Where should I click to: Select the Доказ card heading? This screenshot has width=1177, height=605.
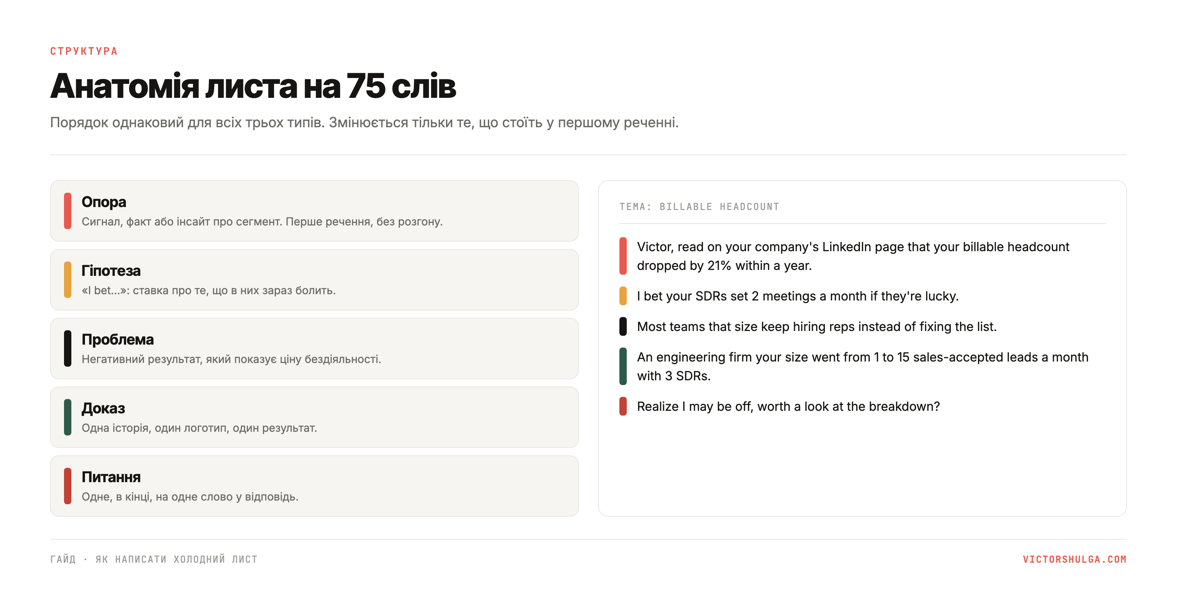coord(103,408)
